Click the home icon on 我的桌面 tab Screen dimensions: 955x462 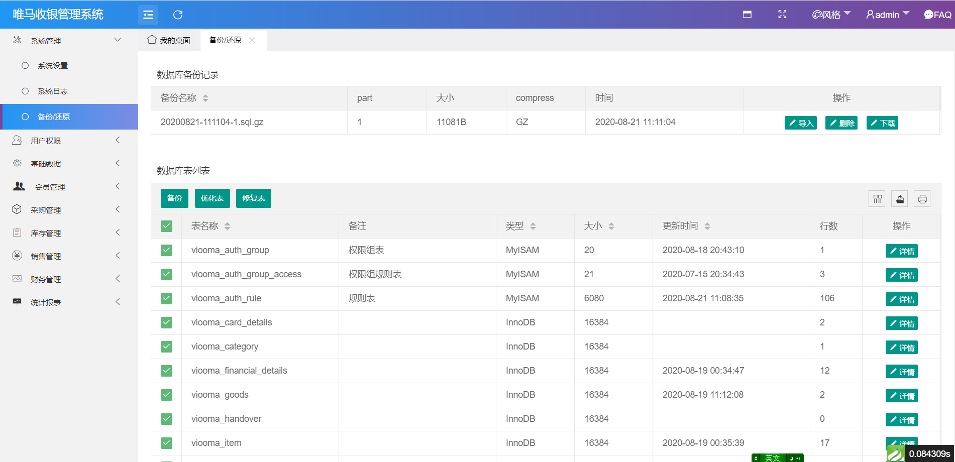pos(152,40)
